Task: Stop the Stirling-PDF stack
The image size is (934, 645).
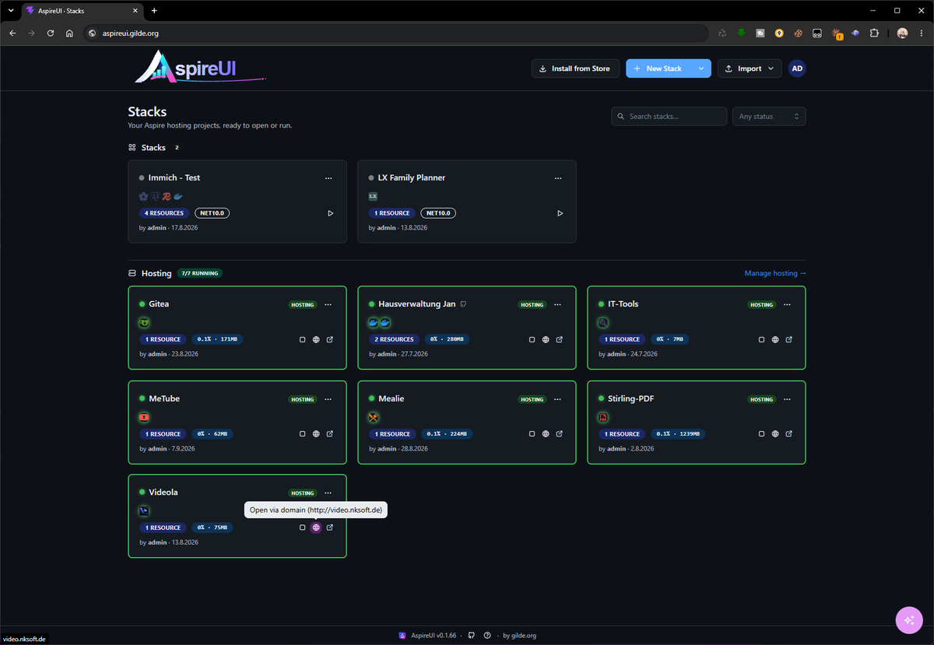Action: 762,434
